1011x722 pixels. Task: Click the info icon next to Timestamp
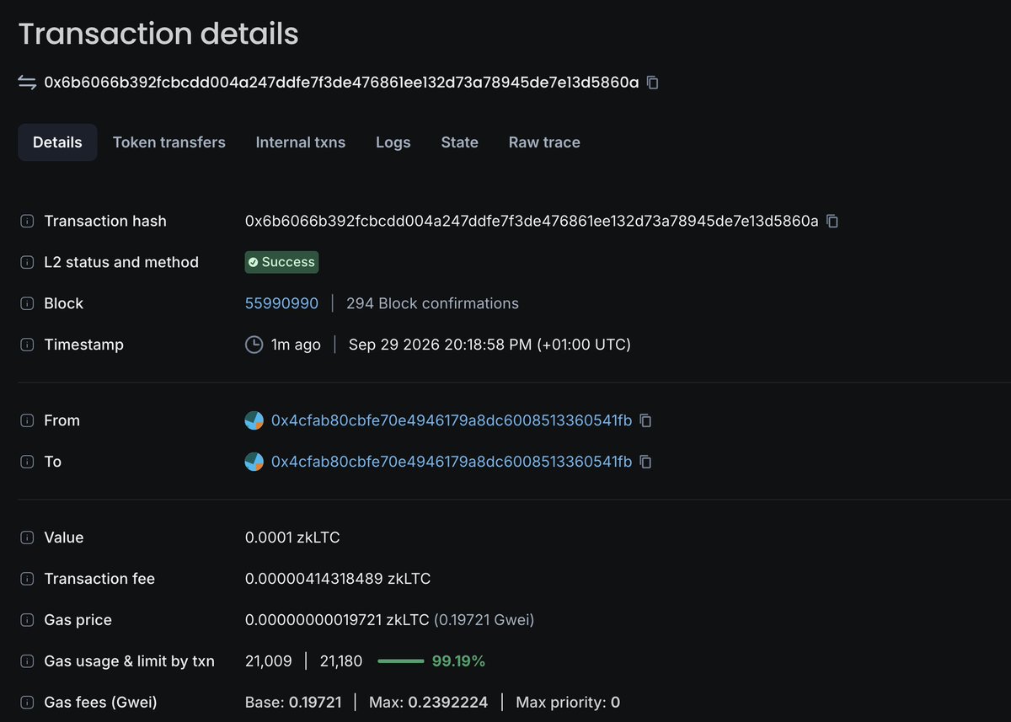(x=27, y=345)
